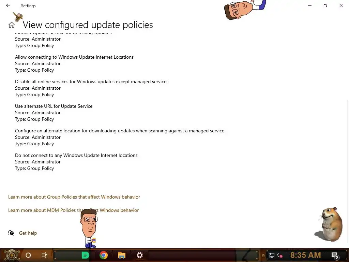
Task: Open Settings home via the house icon
Action: click(x=12, y=25)
